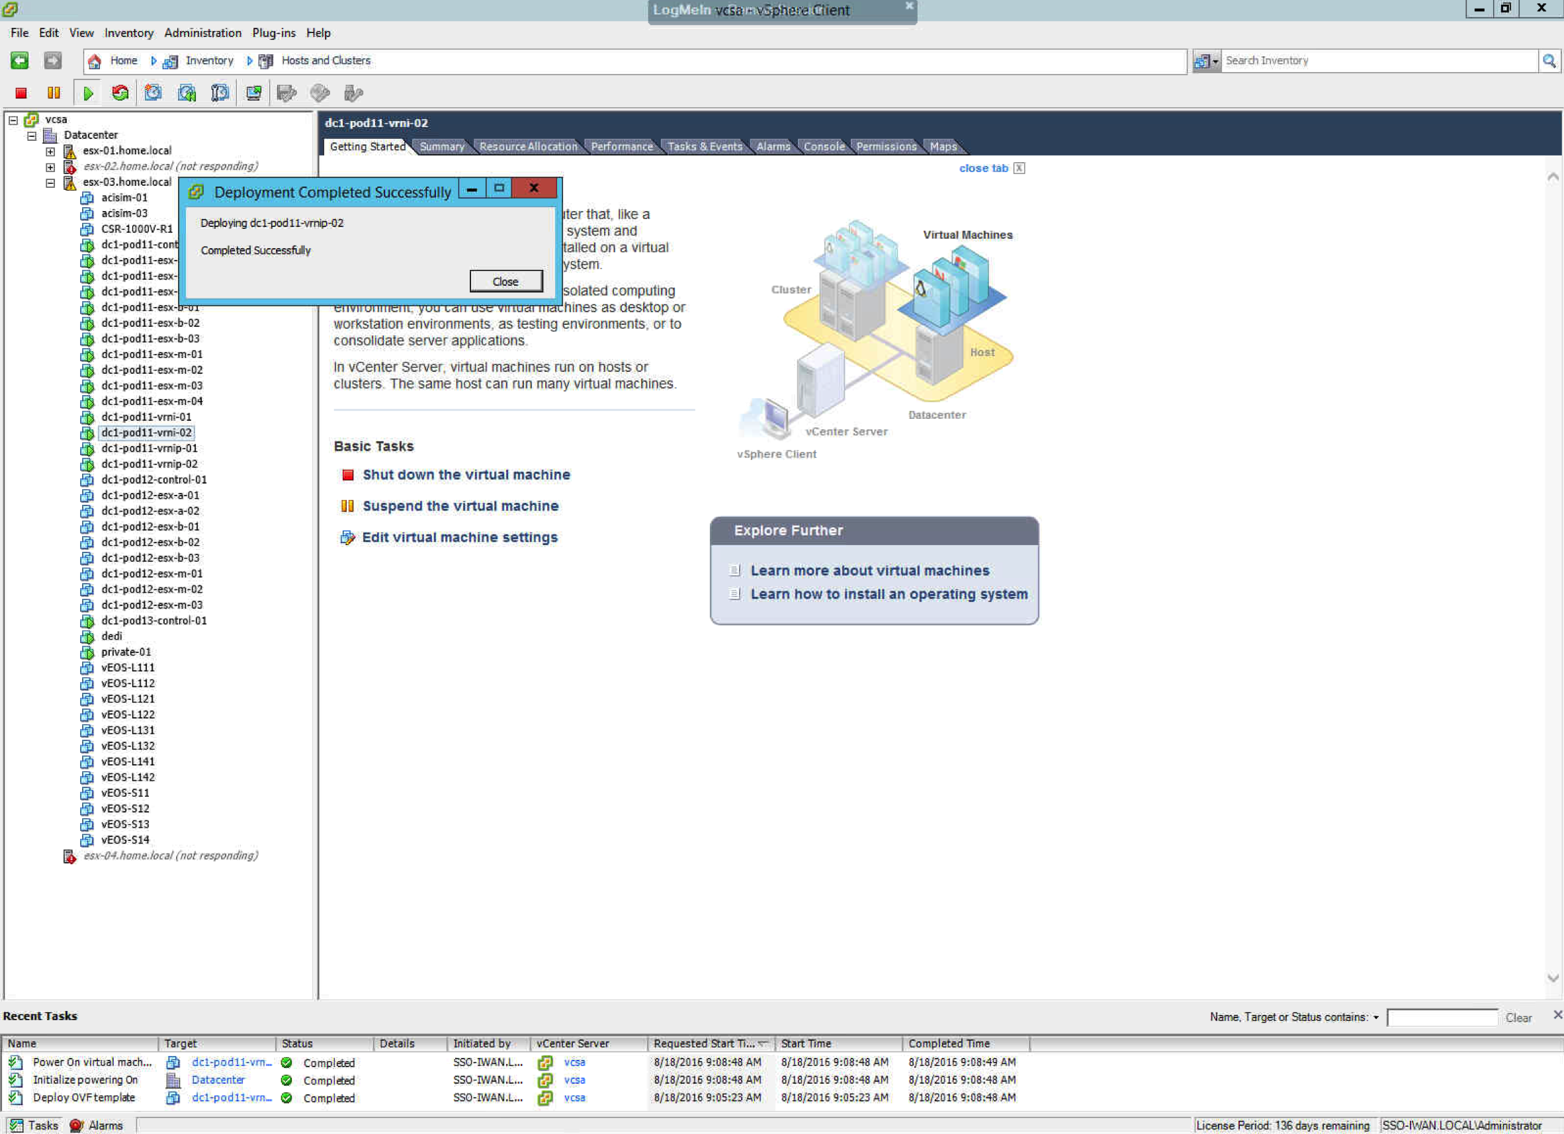Click the Home icon in breadcrumb
This screenshot has width=1564, height=1134.
[x=95, y=61]
